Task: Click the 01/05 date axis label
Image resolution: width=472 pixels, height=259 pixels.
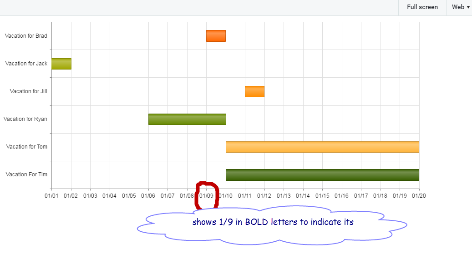Action: [x=129, y=196]
